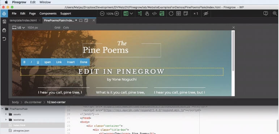Select the pinegrow.json file in tree
Screen dimensions: 279x134
coord(21,131)
